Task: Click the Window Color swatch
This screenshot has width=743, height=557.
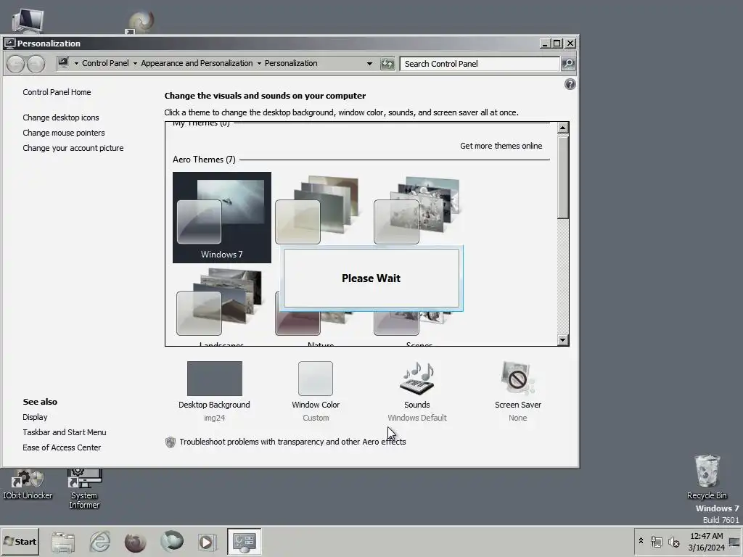Action: [x=316, y=379]
